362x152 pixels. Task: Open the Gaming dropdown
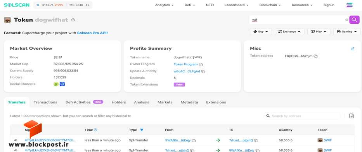[x=347, y=31]
